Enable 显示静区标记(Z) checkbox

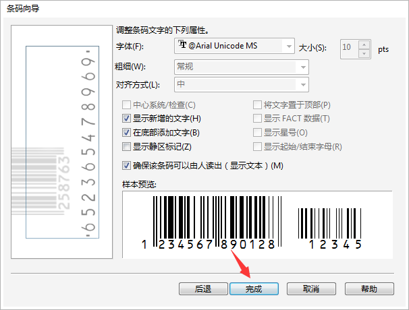[126, 147]
